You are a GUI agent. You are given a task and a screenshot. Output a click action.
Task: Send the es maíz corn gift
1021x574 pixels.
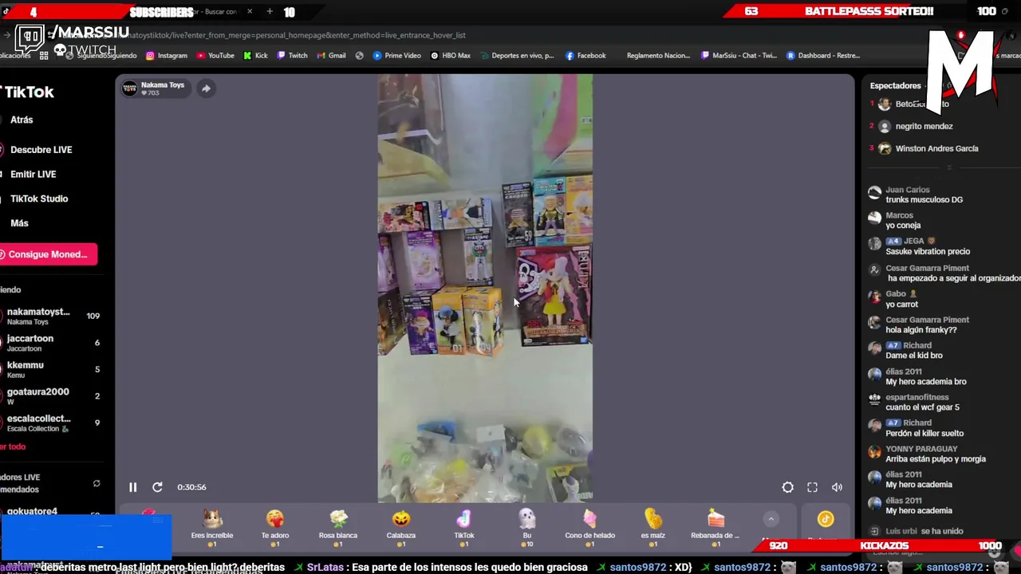point(652,528)
